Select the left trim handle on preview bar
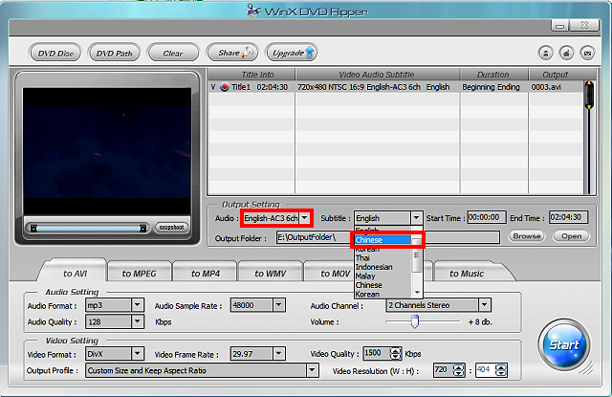Screen dimensions: 612x397 pyautogui.click(x=33, y=228)
